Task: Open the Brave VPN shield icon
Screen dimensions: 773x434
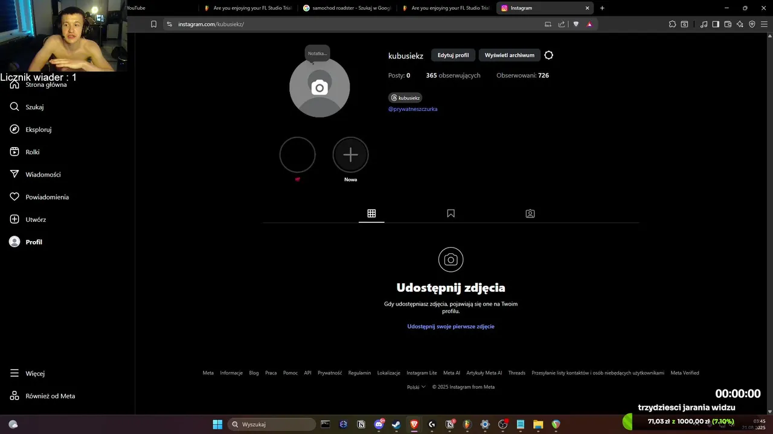Action: tap(752, 24)
